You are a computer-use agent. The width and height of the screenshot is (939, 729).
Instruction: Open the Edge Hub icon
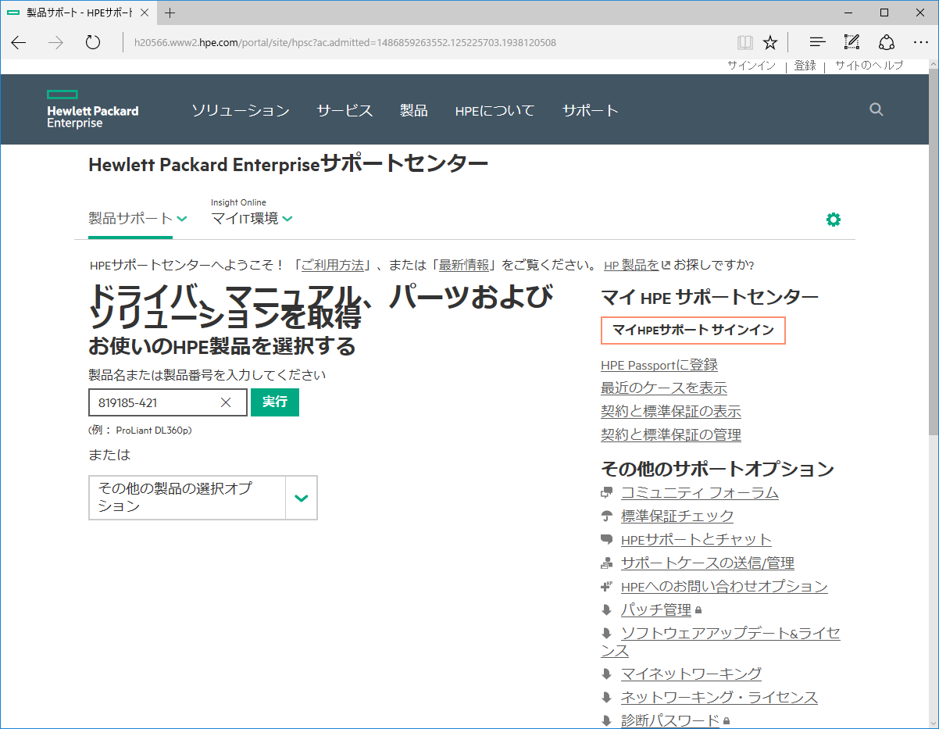click(x=817, y=42)
